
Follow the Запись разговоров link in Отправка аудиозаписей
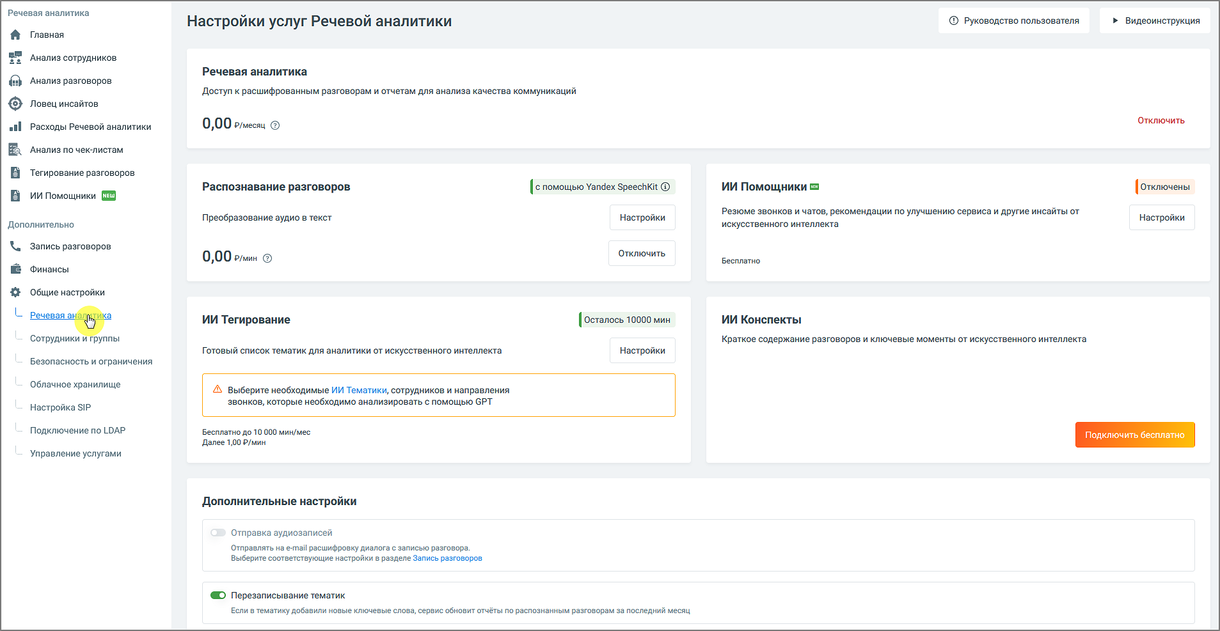coord(447,558)
